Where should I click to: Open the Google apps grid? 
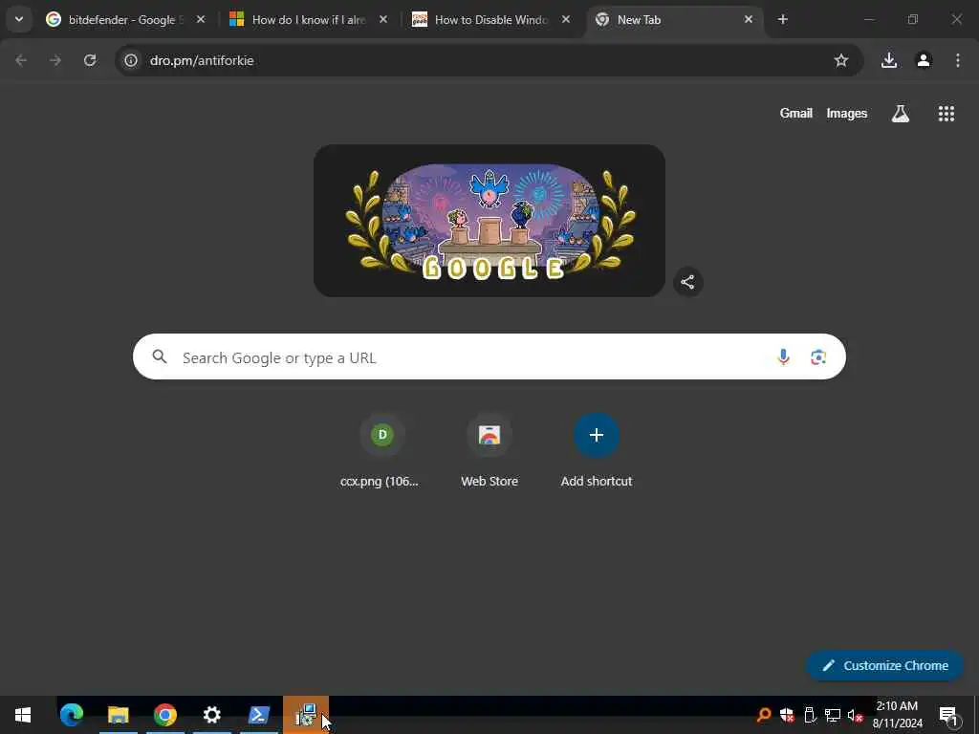click(x=946, y=114)
